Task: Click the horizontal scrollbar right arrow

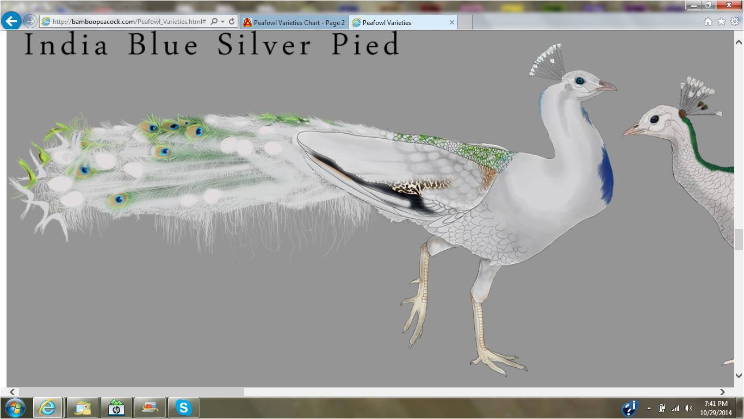Action: click(722, 392)
